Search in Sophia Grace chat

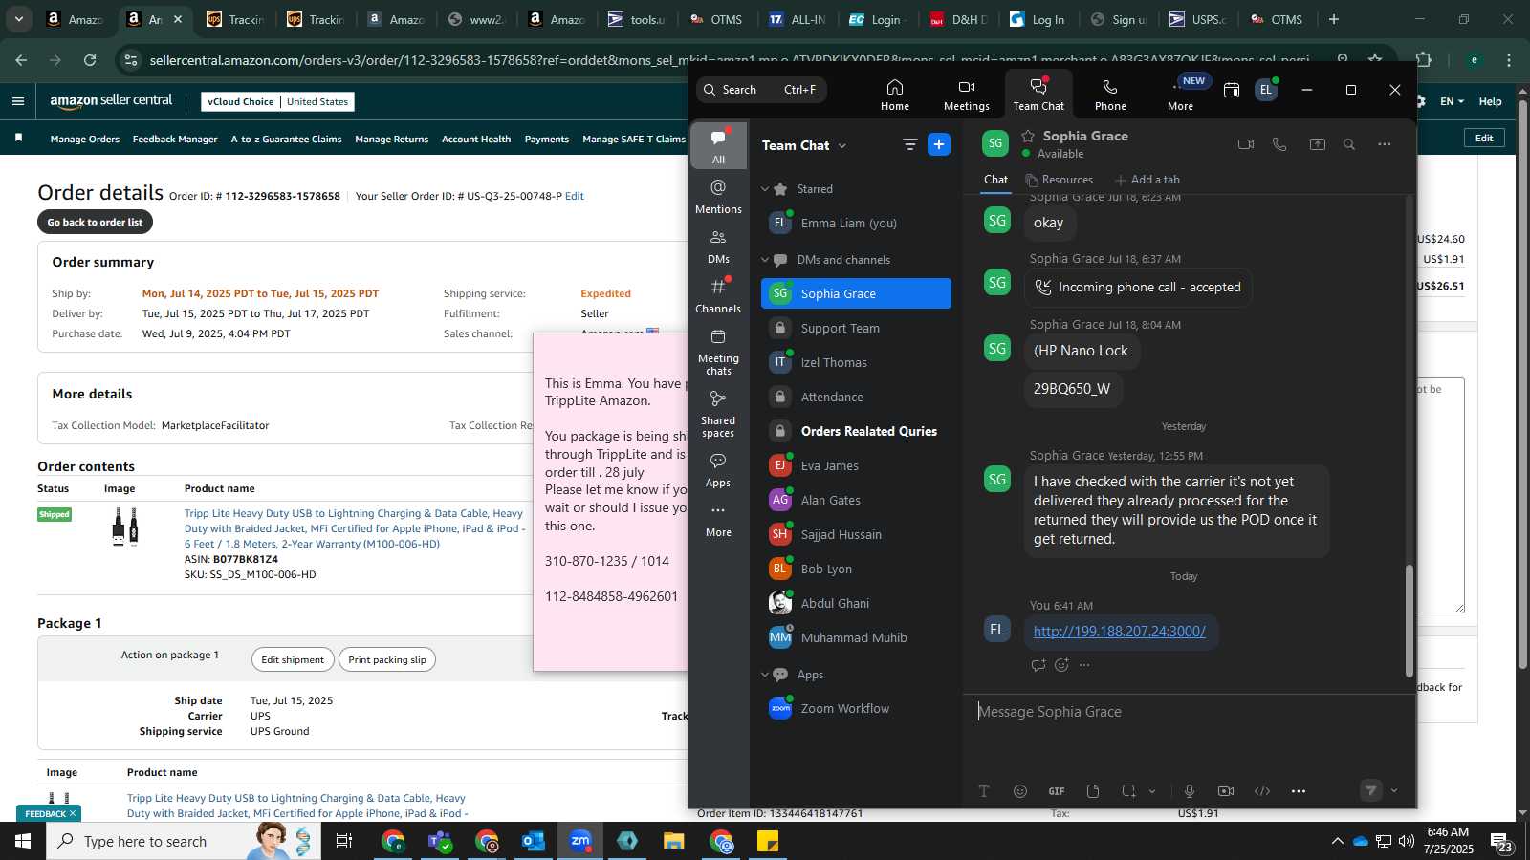tap(1349, 144)
